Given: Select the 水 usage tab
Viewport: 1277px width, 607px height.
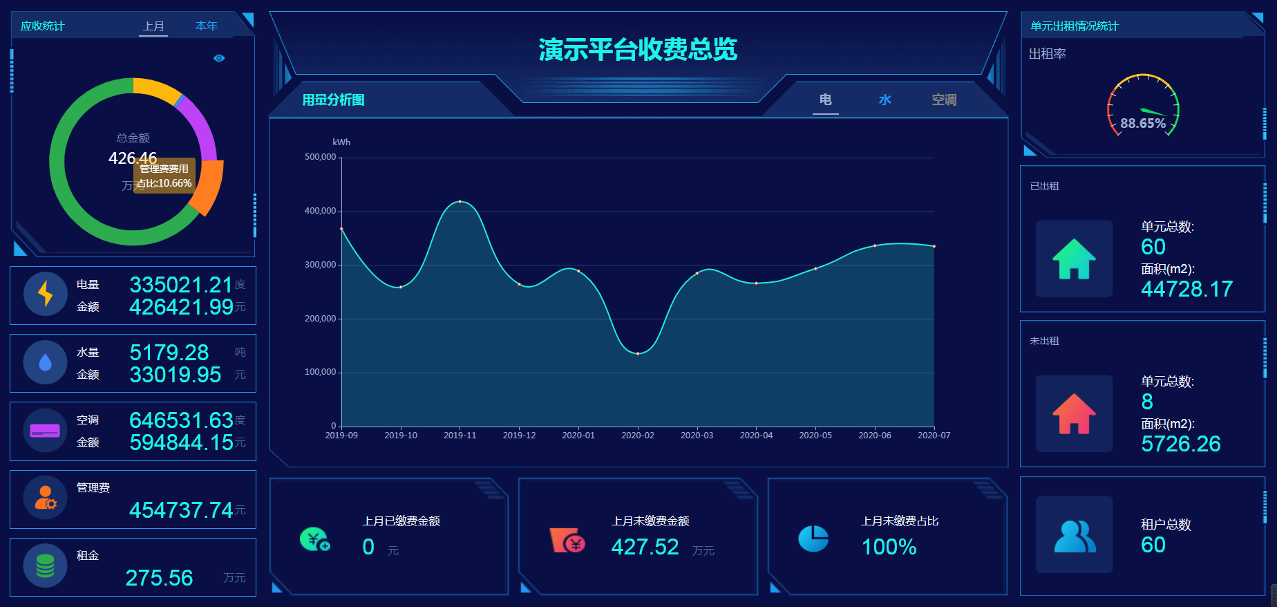Looking at the screenshot, I should (885, 100).
